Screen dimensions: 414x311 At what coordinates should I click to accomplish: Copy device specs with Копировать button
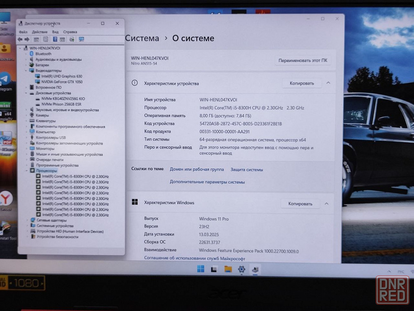pos(302,83)
